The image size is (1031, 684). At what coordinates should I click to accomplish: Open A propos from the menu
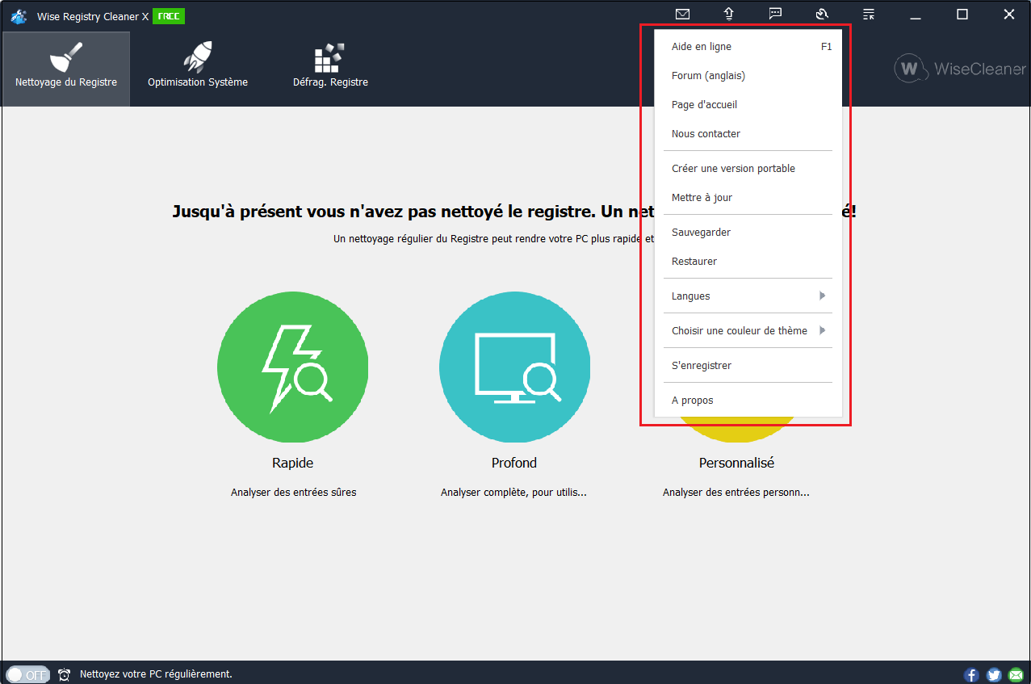(x=748, y=401)
